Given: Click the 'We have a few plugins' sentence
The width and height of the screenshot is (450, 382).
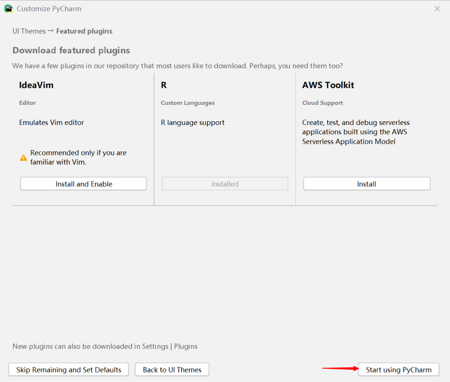Looking at the screenshot, I should tap(177, 66).
